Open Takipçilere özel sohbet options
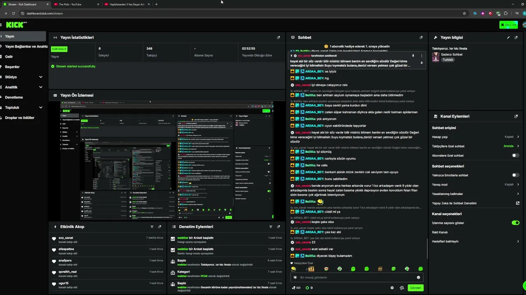This screenshot has height=295, width=526. (x=518, y=146)
